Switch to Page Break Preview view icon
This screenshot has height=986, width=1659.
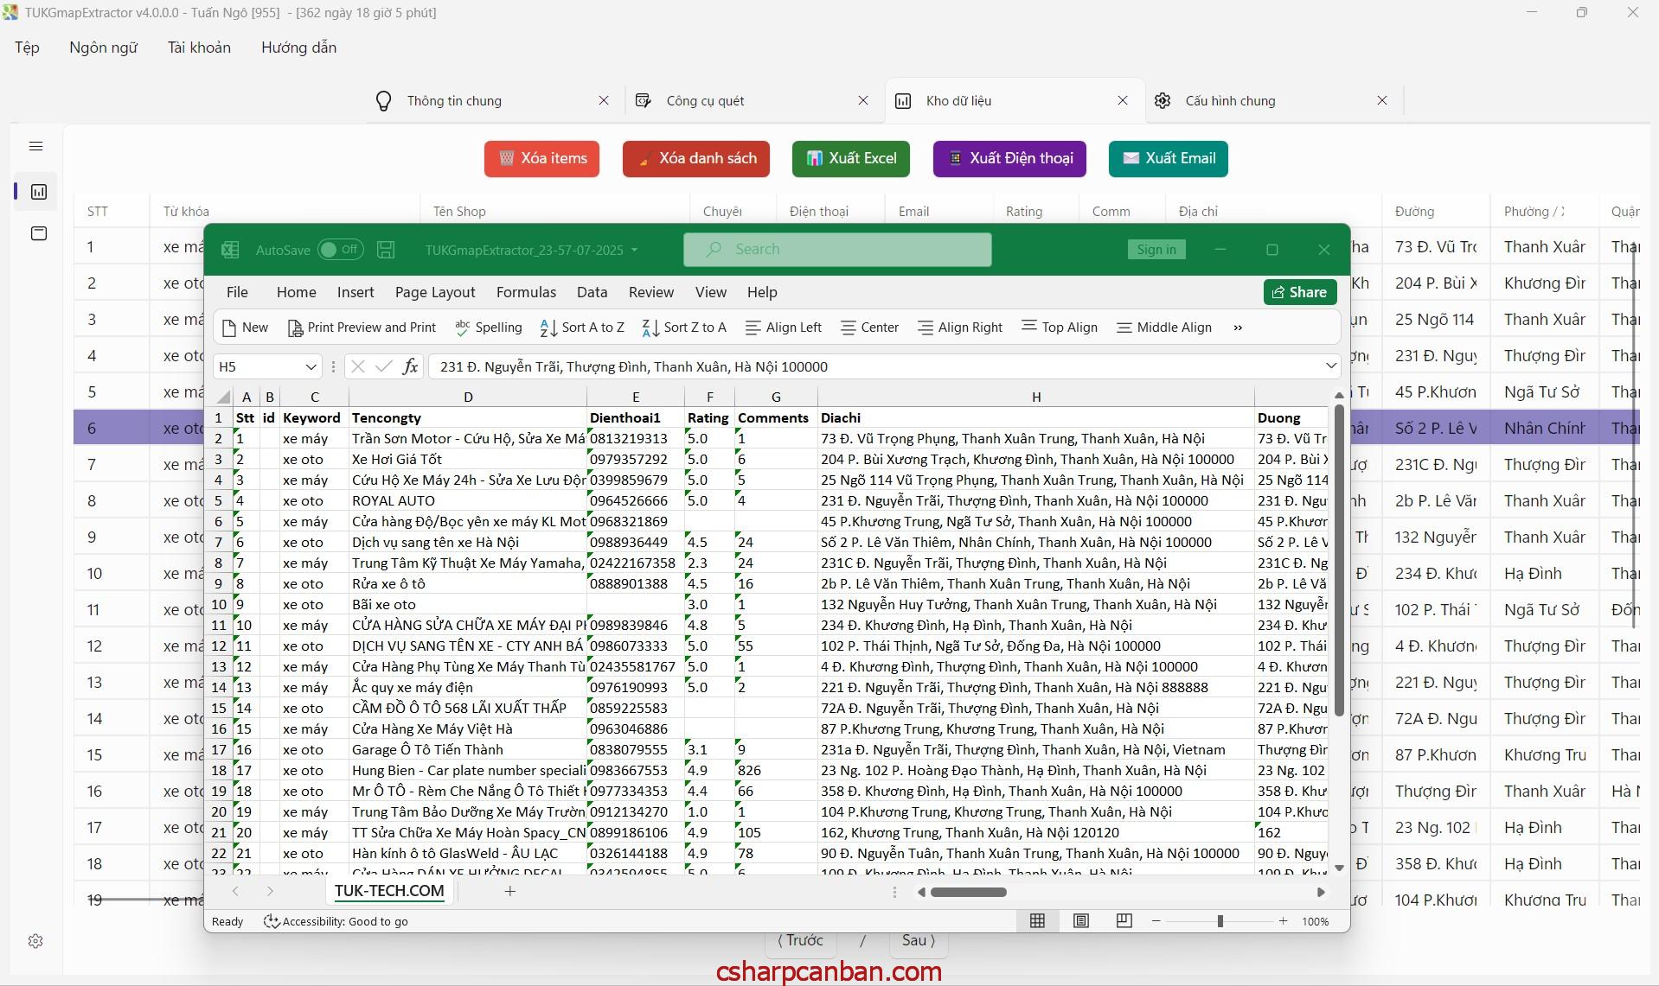coord(1124,921)
